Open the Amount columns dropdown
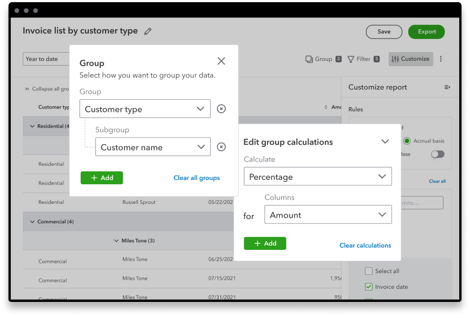The height and width of the screenshot is (316, 470). coord(328,215)
